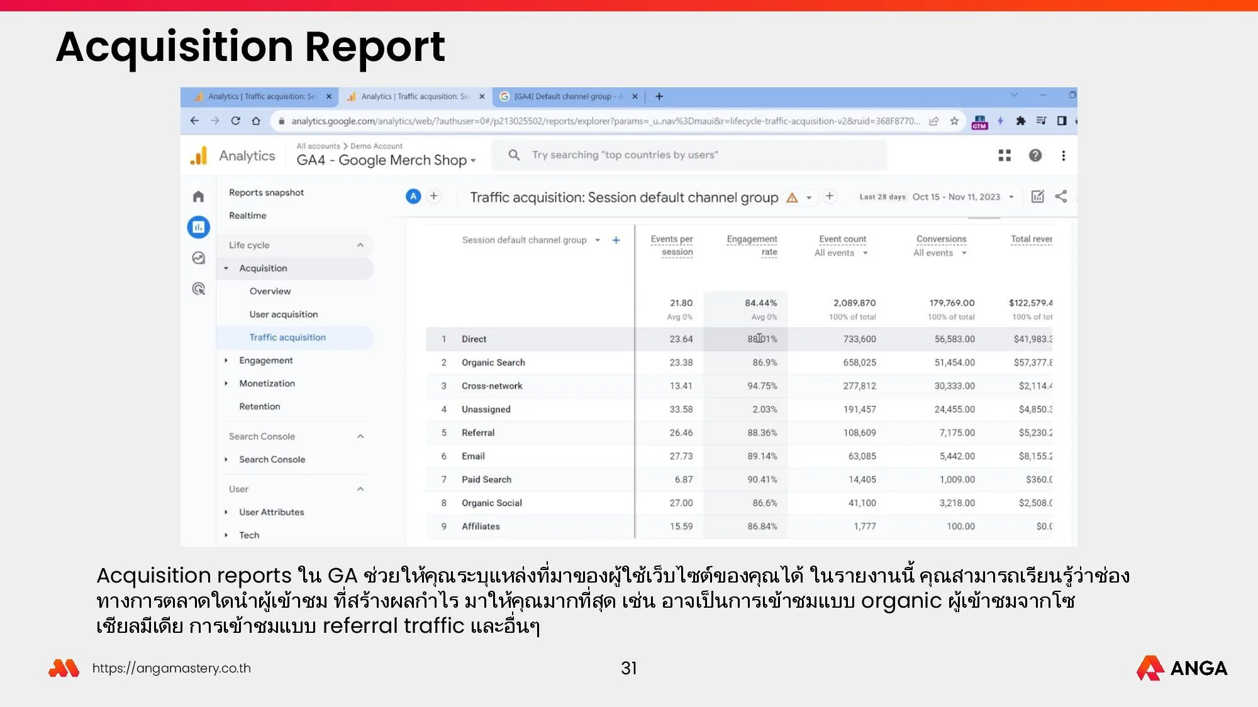Click plus icon after report title
1258x707 pixels.
pyautogui.click(x=830, y=196)
